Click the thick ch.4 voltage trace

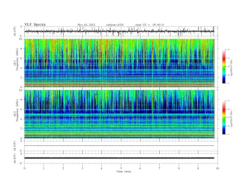point(119,158)
